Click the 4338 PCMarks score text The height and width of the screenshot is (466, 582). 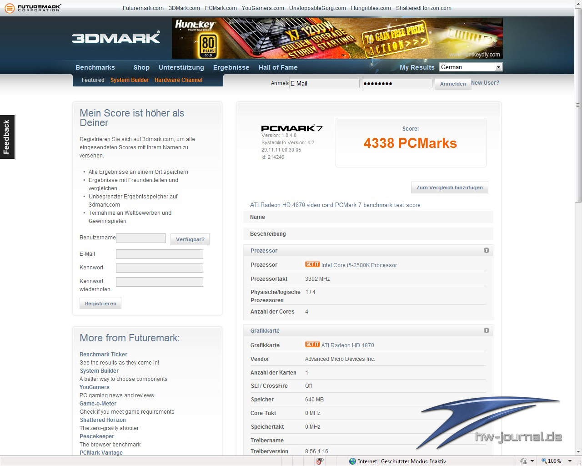410,143
